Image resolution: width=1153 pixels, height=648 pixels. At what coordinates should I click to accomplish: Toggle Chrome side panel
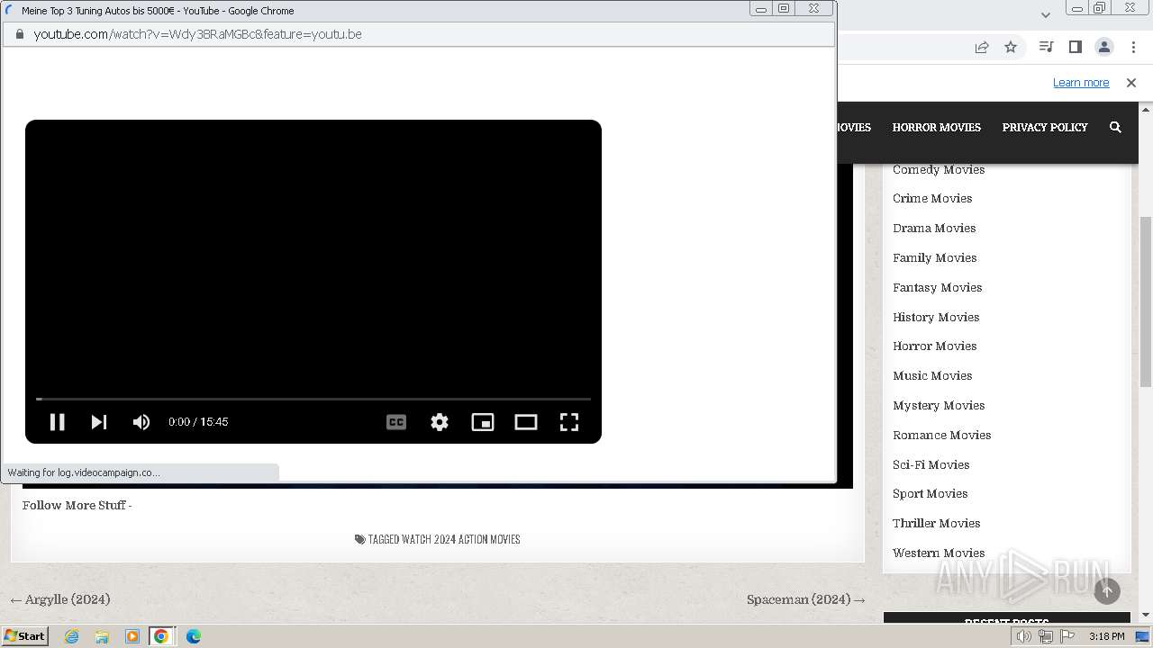(x=1075, y=47)
